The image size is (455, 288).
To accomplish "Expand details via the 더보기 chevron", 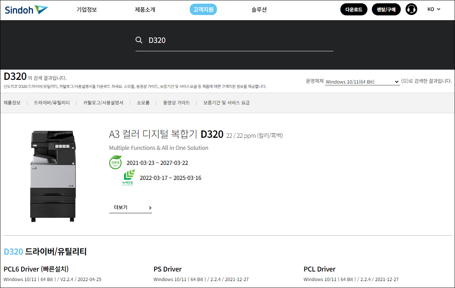I will [x=149, y=207].
